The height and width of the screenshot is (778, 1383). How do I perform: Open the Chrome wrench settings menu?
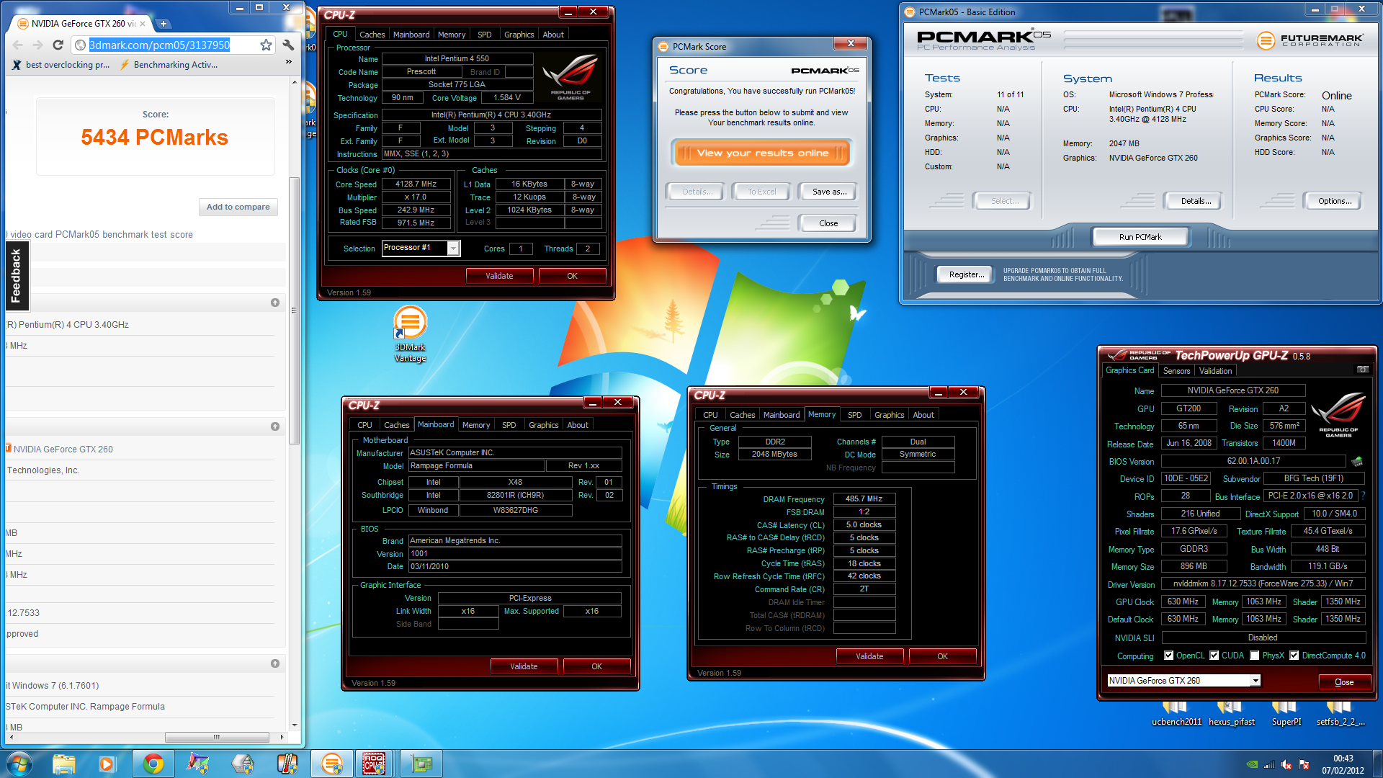coord(288,45)
